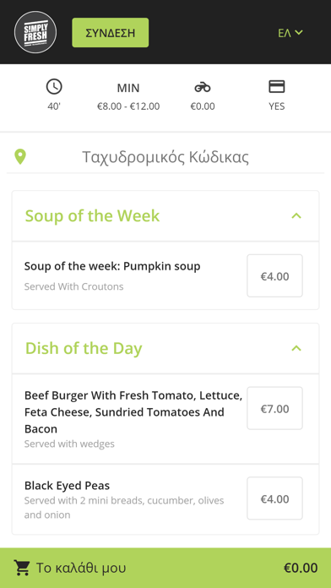Collapse the Dish of the Day section

(x=296, y=348)
